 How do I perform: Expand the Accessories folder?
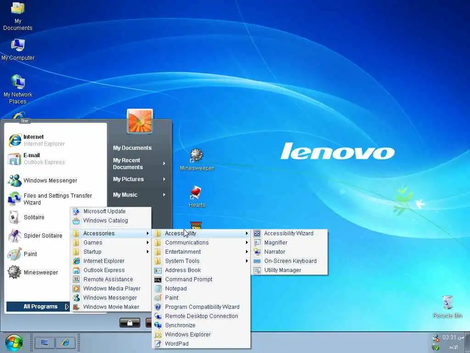(111, 233)
